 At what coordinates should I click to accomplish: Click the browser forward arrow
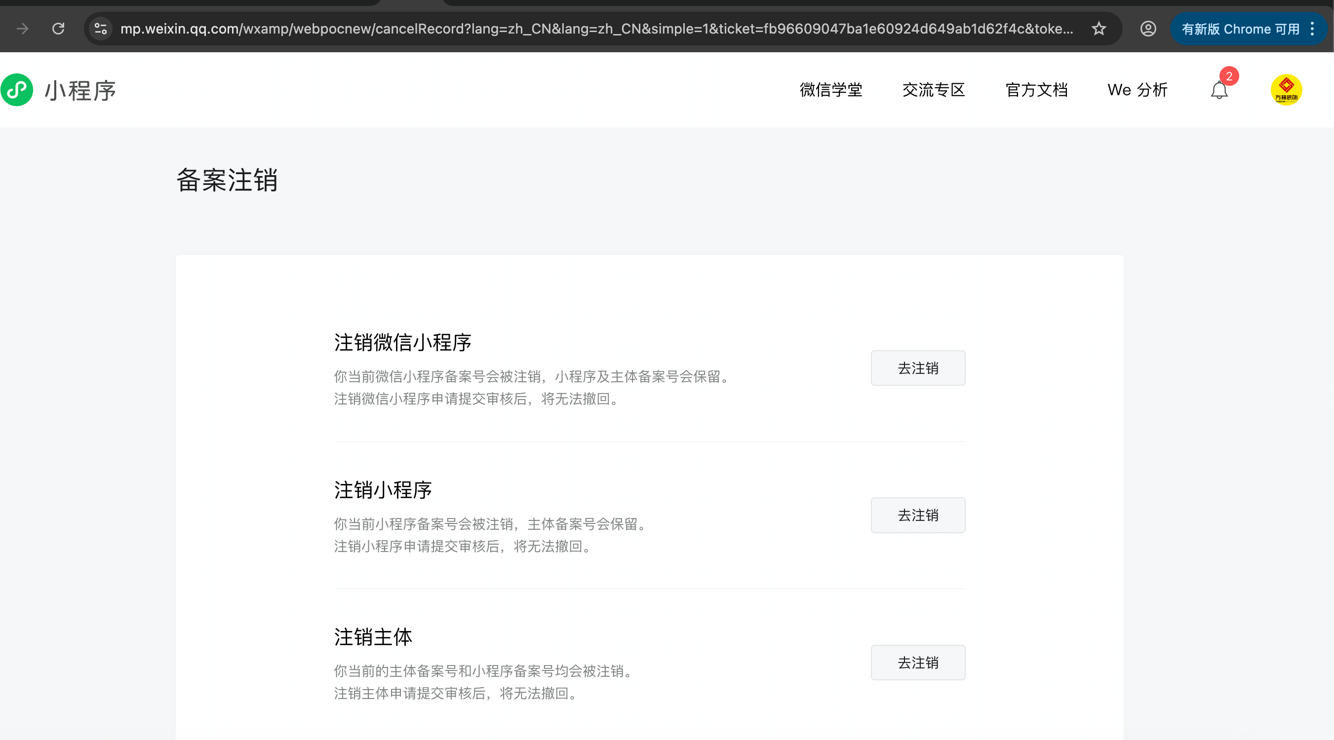tap(22, 29)
